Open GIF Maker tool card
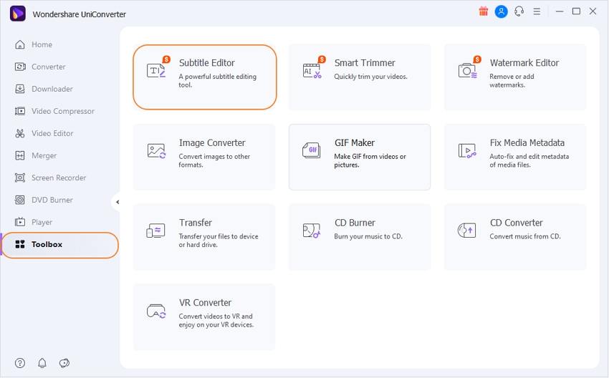 [360, 157]
